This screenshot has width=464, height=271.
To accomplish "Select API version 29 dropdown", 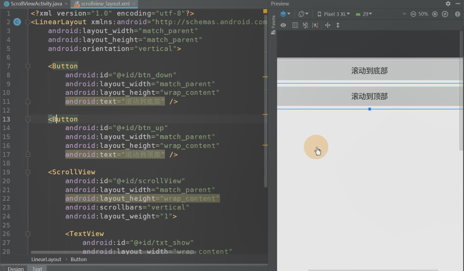I will point(363,14).
